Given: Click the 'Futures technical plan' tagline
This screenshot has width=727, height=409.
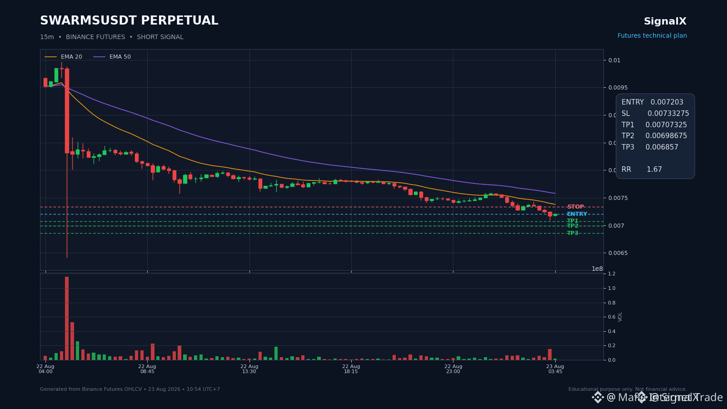Looking at the screenshot, I should tap(652, 36).
